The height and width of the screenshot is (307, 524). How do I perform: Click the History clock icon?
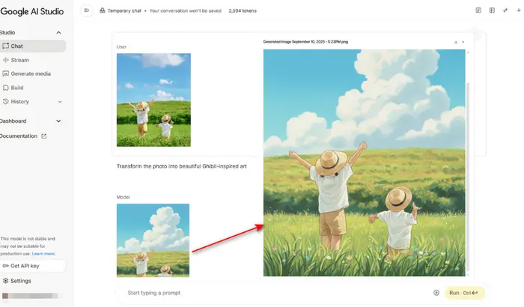click(6, 101)
